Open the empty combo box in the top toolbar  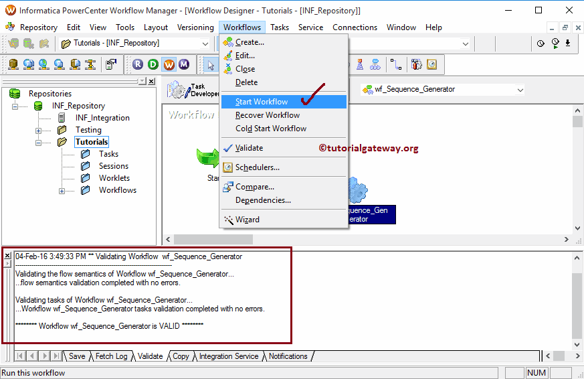[x=465, y=44]
